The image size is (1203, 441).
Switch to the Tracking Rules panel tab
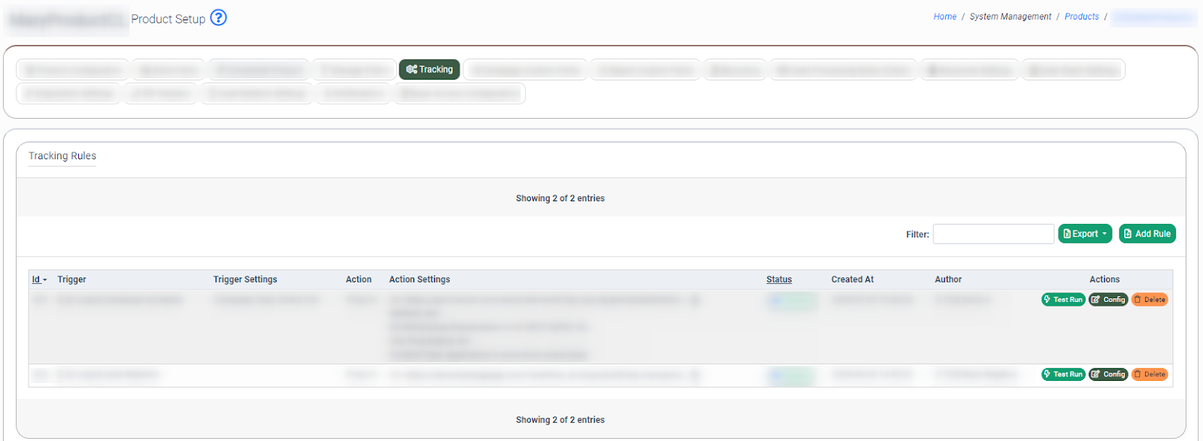(62, 156)
